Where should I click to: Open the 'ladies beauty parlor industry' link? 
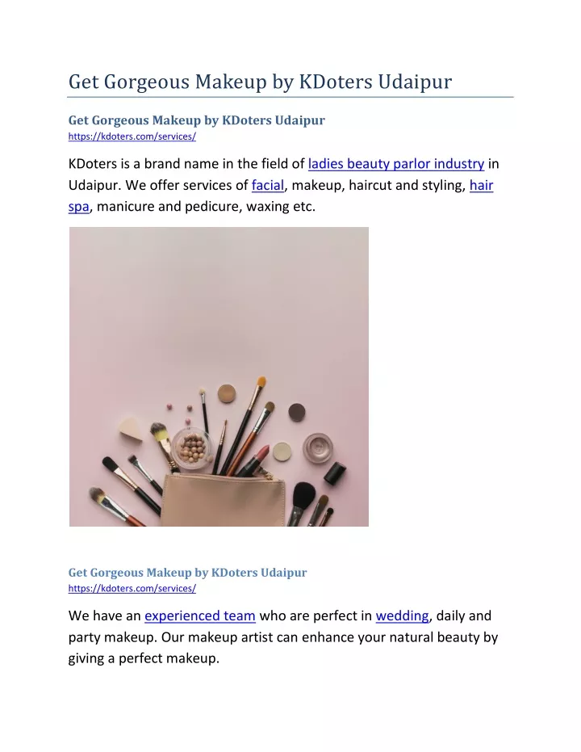click(x=396, y=164)
